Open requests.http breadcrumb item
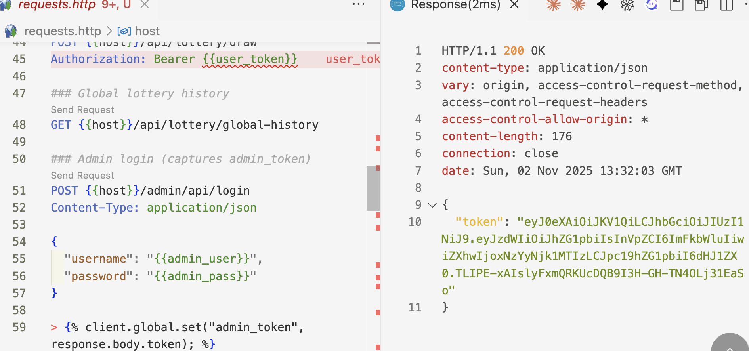Viewport: 749px width, 351px height. tap(63, 31)
